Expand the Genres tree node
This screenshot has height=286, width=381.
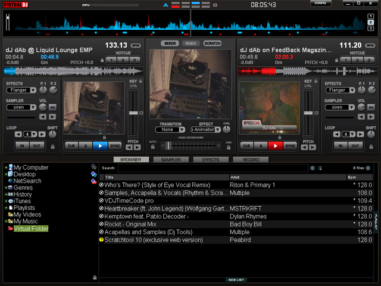(x=6, y=188)
